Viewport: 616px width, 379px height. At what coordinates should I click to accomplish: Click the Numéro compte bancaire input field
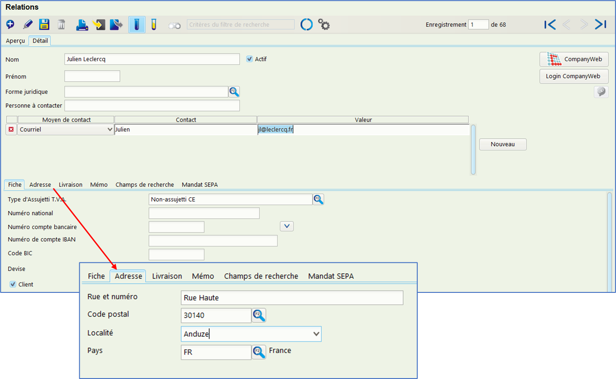(x=176, y=227)
